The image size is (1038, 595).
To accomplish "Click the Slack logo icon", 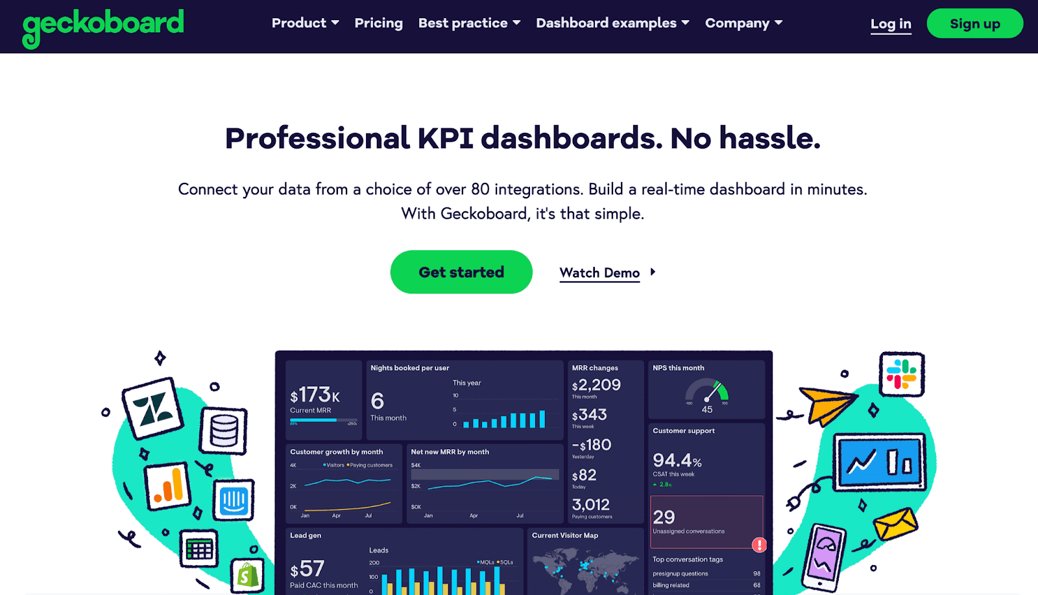I will [902, 374].
